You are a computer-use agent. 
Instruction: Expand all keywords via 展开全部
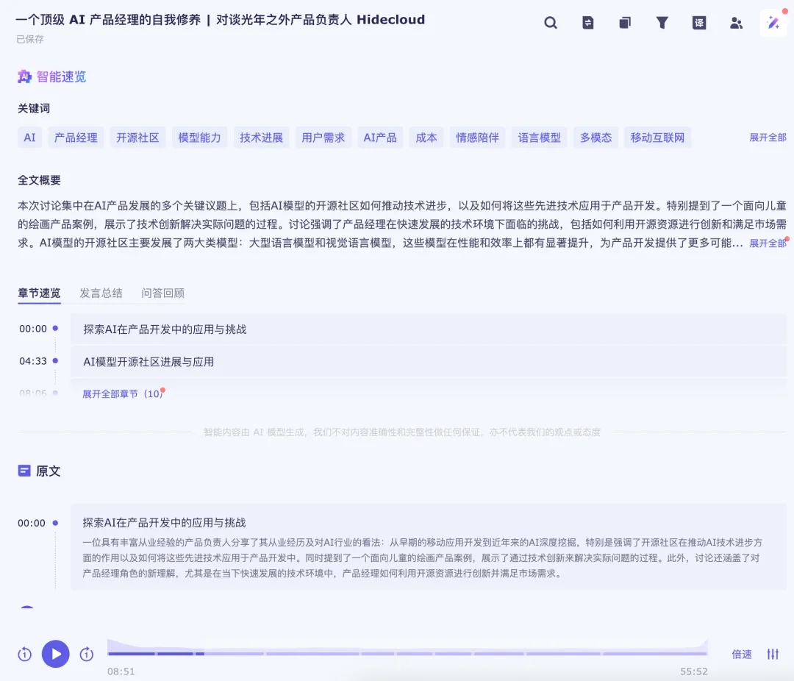[768, 138]
